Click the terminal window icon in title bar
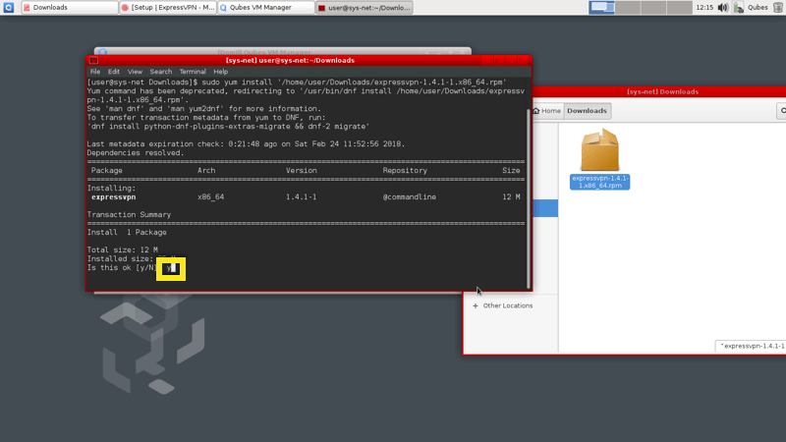The width and height of the screenshot is (786, 442). coord(93,61)
